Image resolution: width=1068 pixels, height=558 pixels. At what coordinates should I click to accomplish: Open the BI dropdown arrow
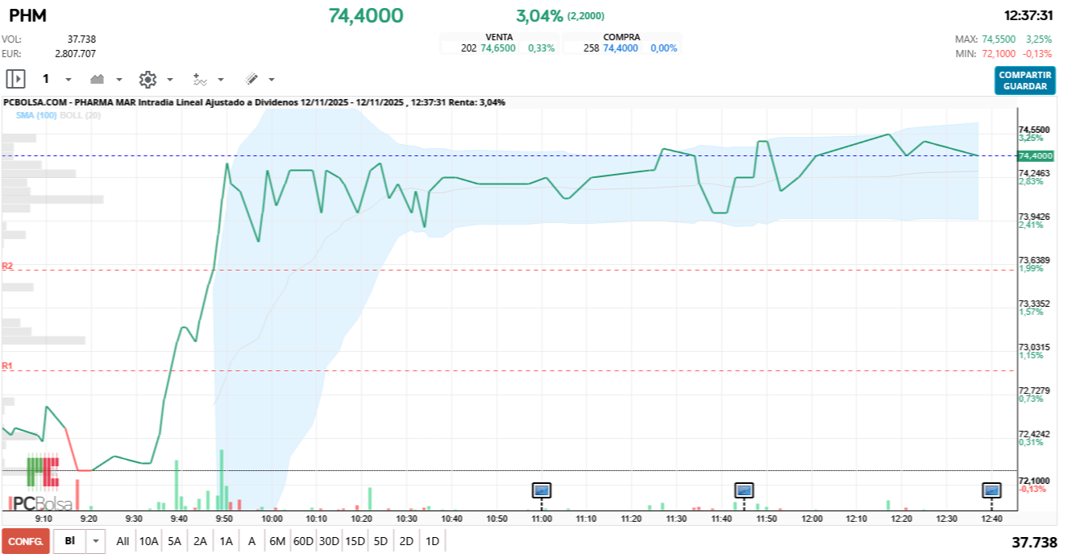97,541
